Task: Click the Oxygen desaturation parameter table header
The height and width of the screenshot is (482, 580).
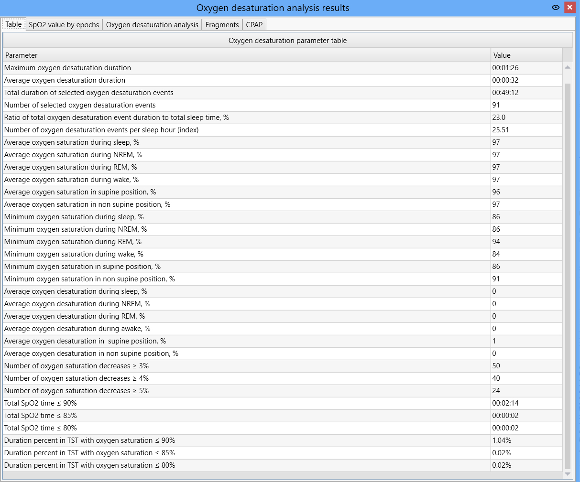Action: [287, 41]
